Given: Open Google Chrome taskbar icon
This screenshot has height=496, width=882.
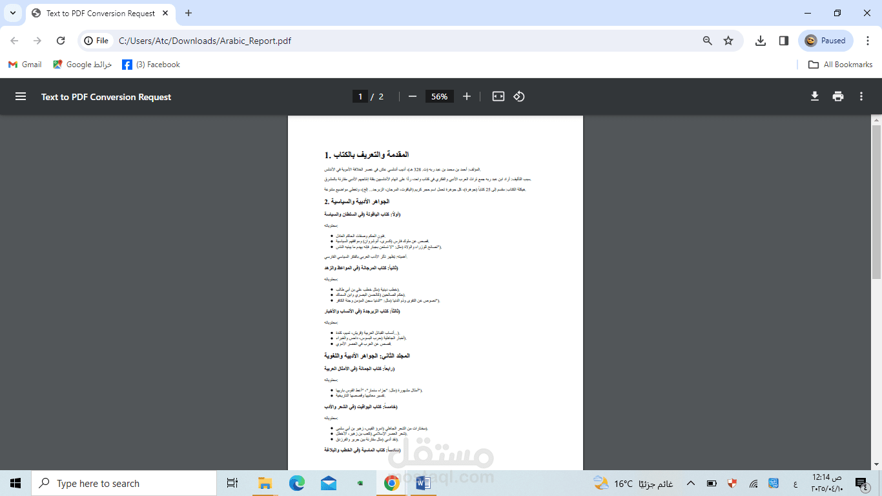Looking at the screenshot, I should 391,483.
